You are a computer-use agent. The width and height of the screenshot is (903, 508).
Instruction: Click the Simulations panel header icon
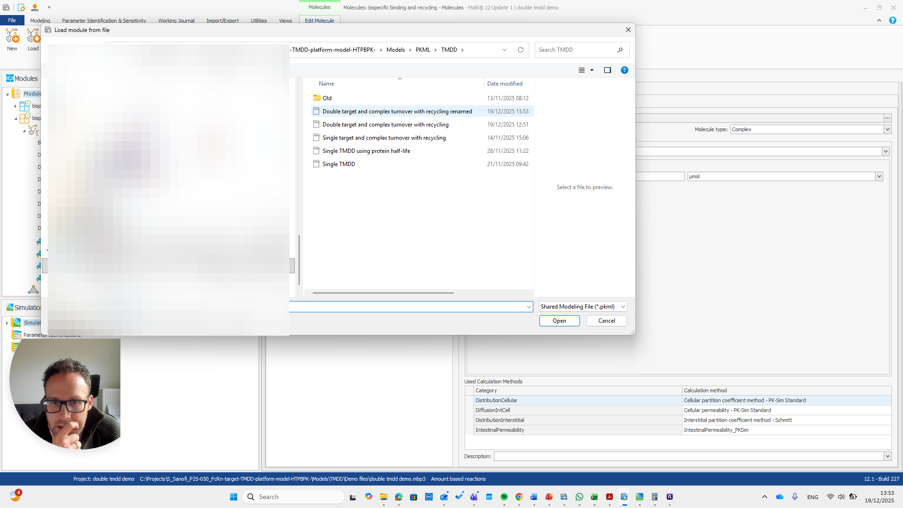[x=10, y=307]
